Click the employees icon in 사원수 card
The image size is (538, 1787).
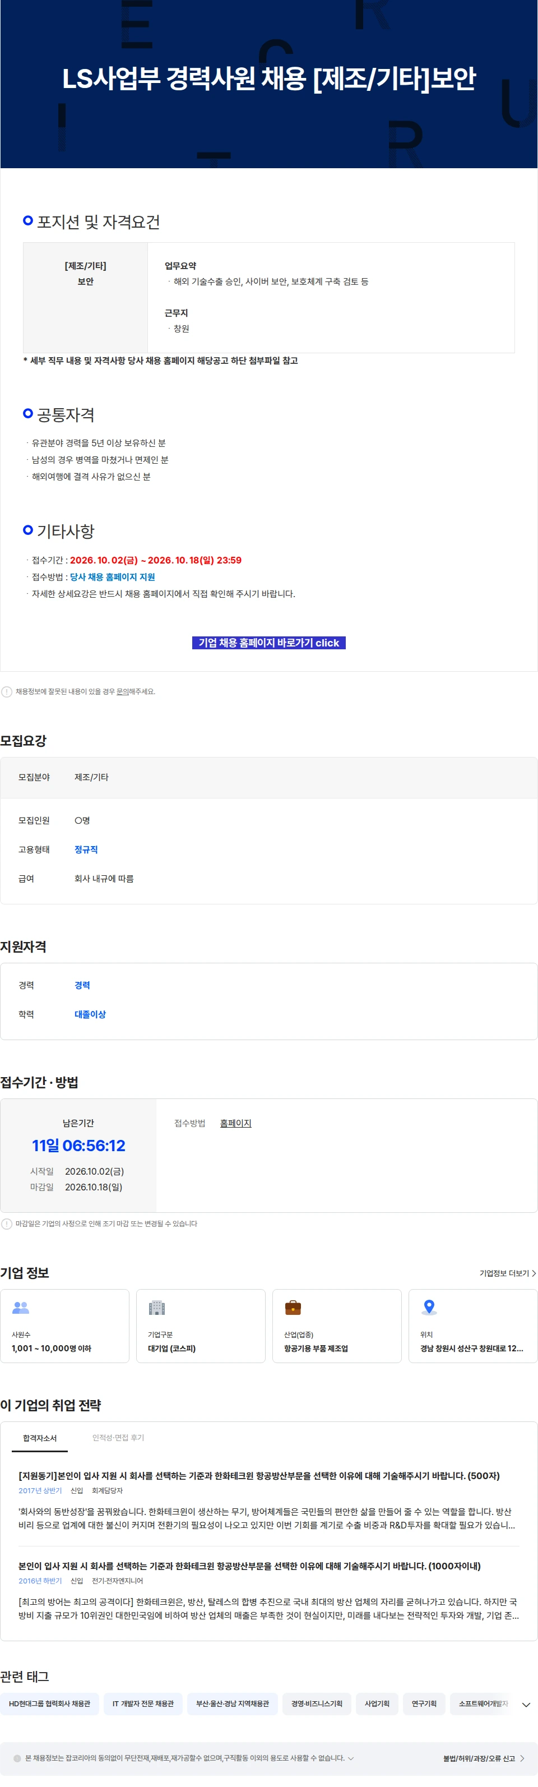click(x=21, y=1307)
